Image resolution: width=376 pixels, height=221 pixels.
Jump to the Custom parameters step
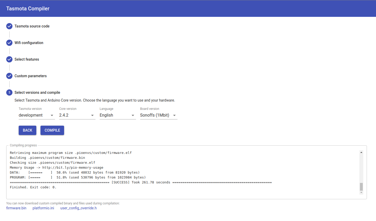click(31, 76)
